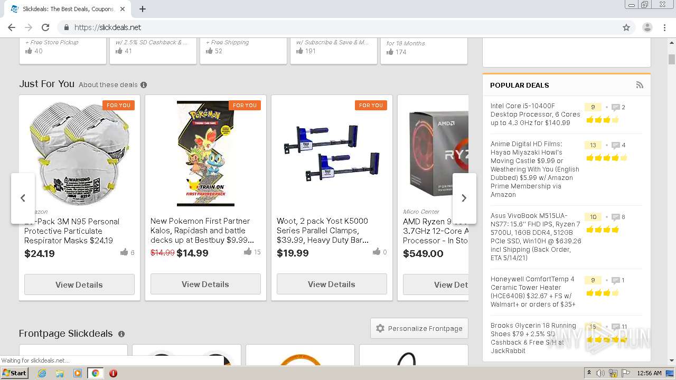The image size is (676, 380).
Task: Open Asus VivoBook M515UA deal link
Action: pyautogui.click(x=536, y=237)
